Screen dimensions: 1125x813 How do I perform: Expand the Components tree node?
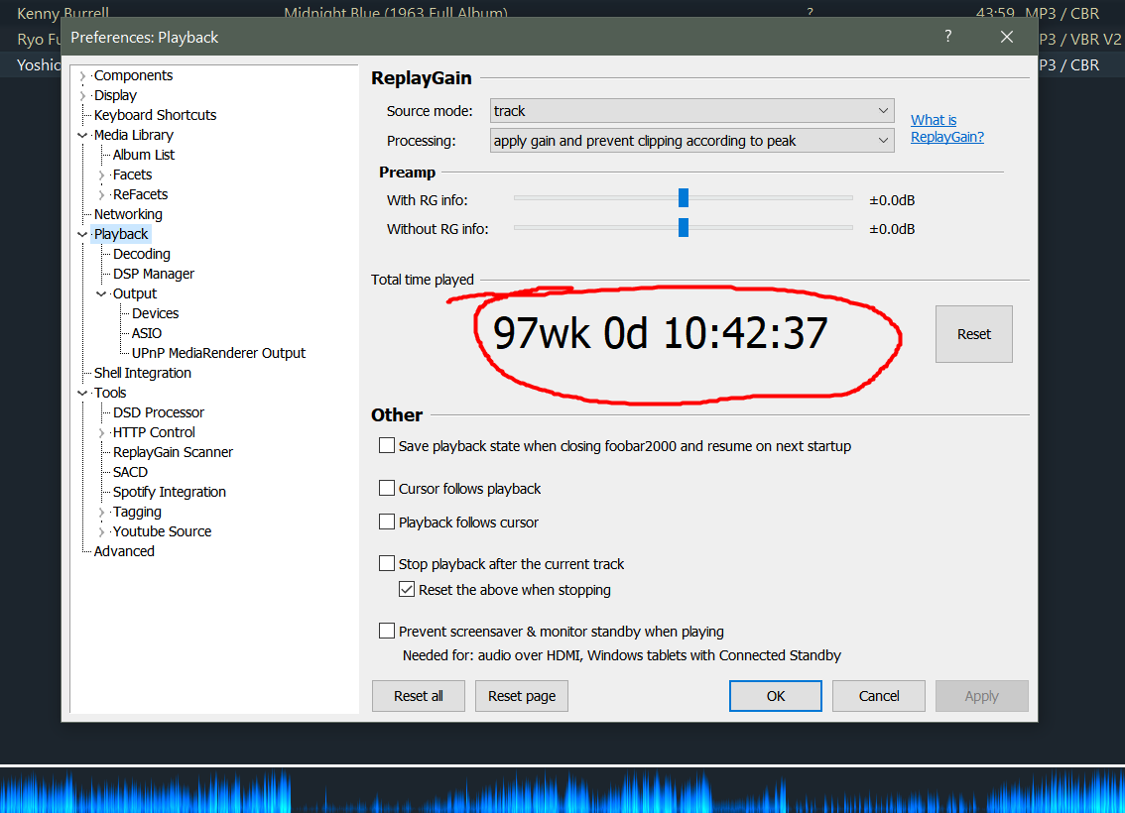pyautogui.click(x=82, y=76)
